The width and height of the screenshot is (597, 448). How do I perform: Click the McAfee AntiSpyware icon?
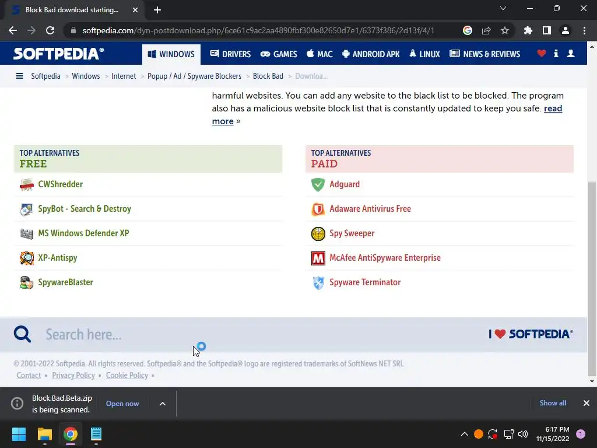coord(318,258)
